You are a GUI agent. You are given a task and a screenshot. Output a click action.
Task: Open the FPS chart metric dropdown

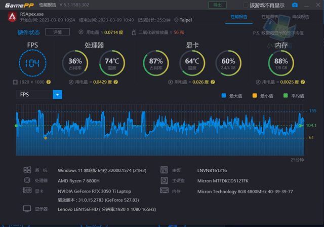click(x=57, y=94)
